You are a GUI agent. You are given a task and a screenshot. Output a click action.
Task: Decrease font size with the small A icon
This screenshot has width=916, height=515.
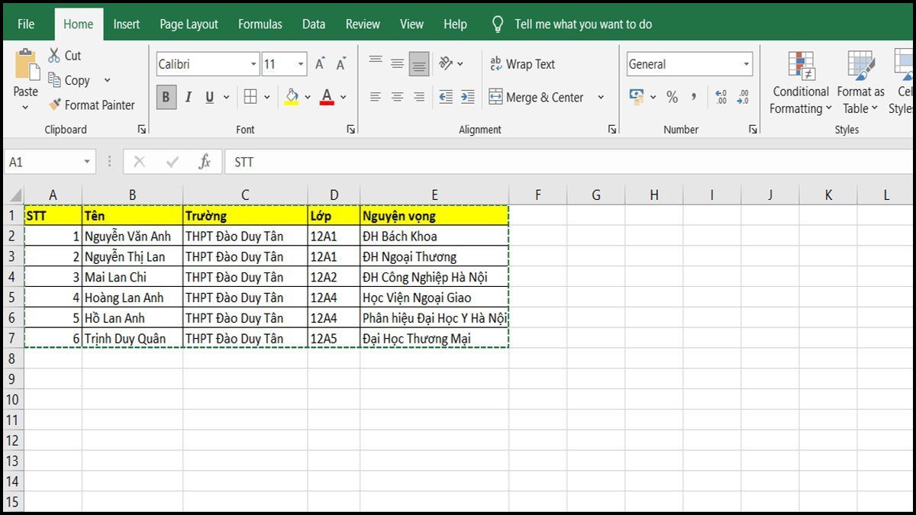coord(341,64)
